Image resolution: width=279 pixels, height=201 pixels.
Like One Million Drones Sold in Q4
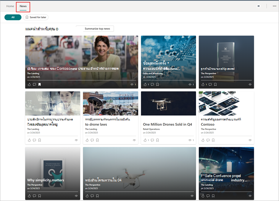click(145, 140)
